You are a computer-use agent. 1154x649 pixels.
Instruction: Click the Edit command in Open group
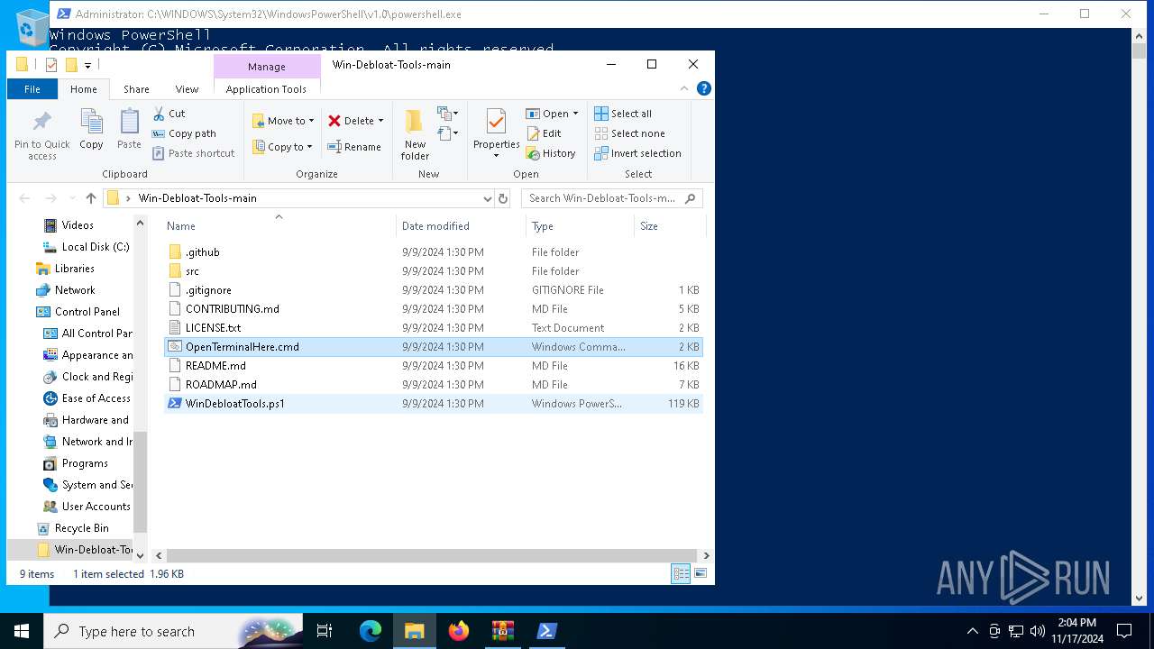click(x=544, y=133)
